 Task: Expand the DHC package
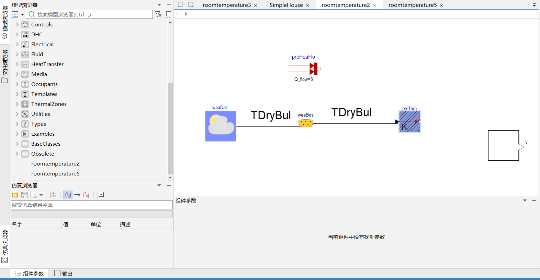(17, 35)
